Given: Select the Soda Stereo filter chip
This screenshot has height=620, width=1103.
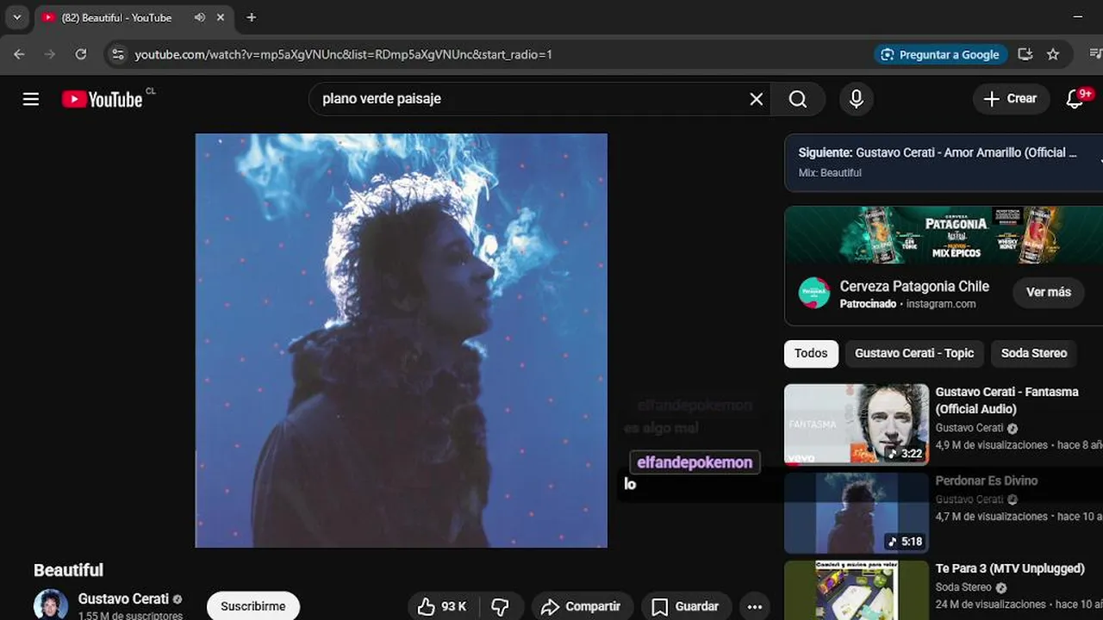Looking at the screenshot, I should point(1034,353).
